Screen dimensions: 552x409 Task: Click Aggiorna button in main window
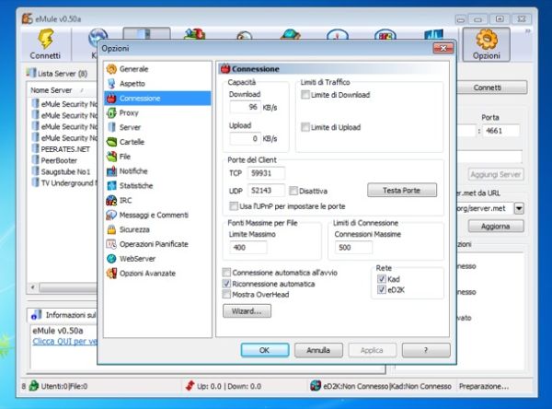[x=496, y=226]
